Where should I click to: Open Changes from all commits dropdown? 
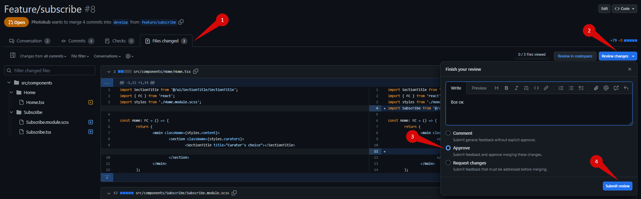coord(43,56)
